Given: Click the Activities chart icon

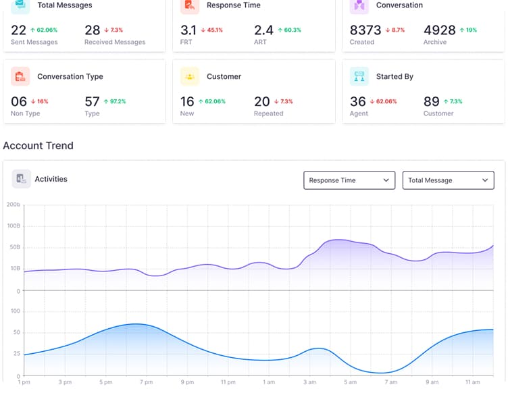Looking at the screenshot, I should 22,179.
